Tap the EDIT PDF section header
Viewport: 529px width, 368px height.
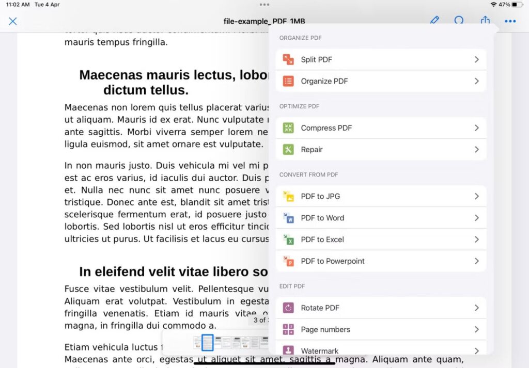(292, 286)
